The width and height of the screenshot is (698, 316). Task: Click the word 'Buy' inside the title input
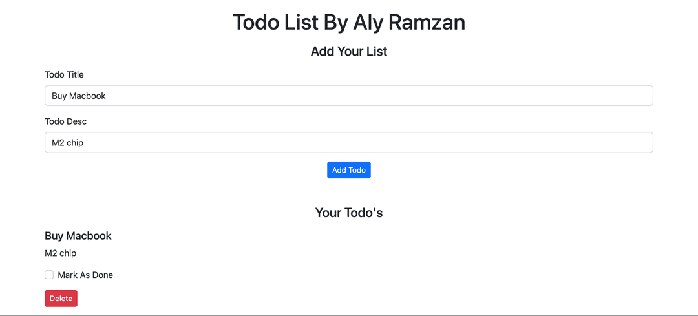[x=59, y=96]
